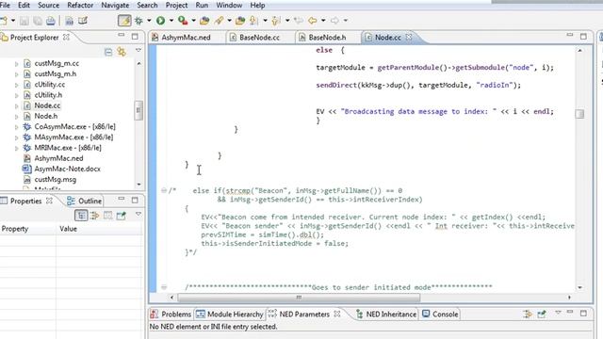Close the Properties view tab
This screenshot has height=339, width=603.
tap(49, 201)
